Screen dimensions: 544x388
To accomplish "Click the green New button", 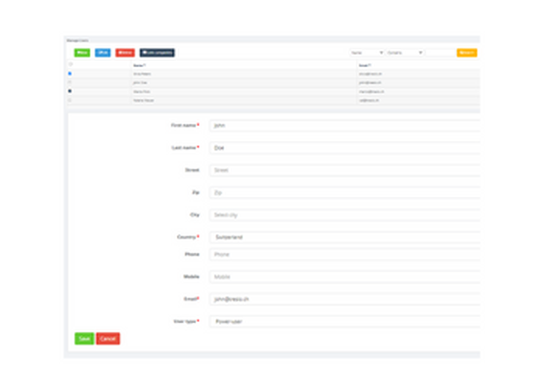I will point(82,53).
